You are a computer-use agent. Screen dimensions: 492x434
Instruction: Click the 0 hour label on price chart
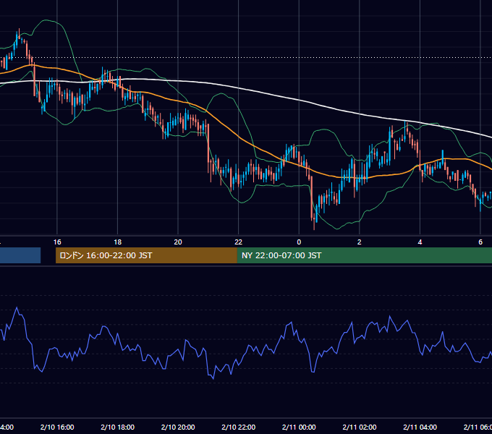coord(299,242)
